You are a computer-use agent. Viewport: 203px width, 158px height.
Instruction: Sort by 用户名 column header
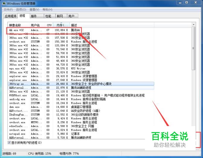[37, 25]
